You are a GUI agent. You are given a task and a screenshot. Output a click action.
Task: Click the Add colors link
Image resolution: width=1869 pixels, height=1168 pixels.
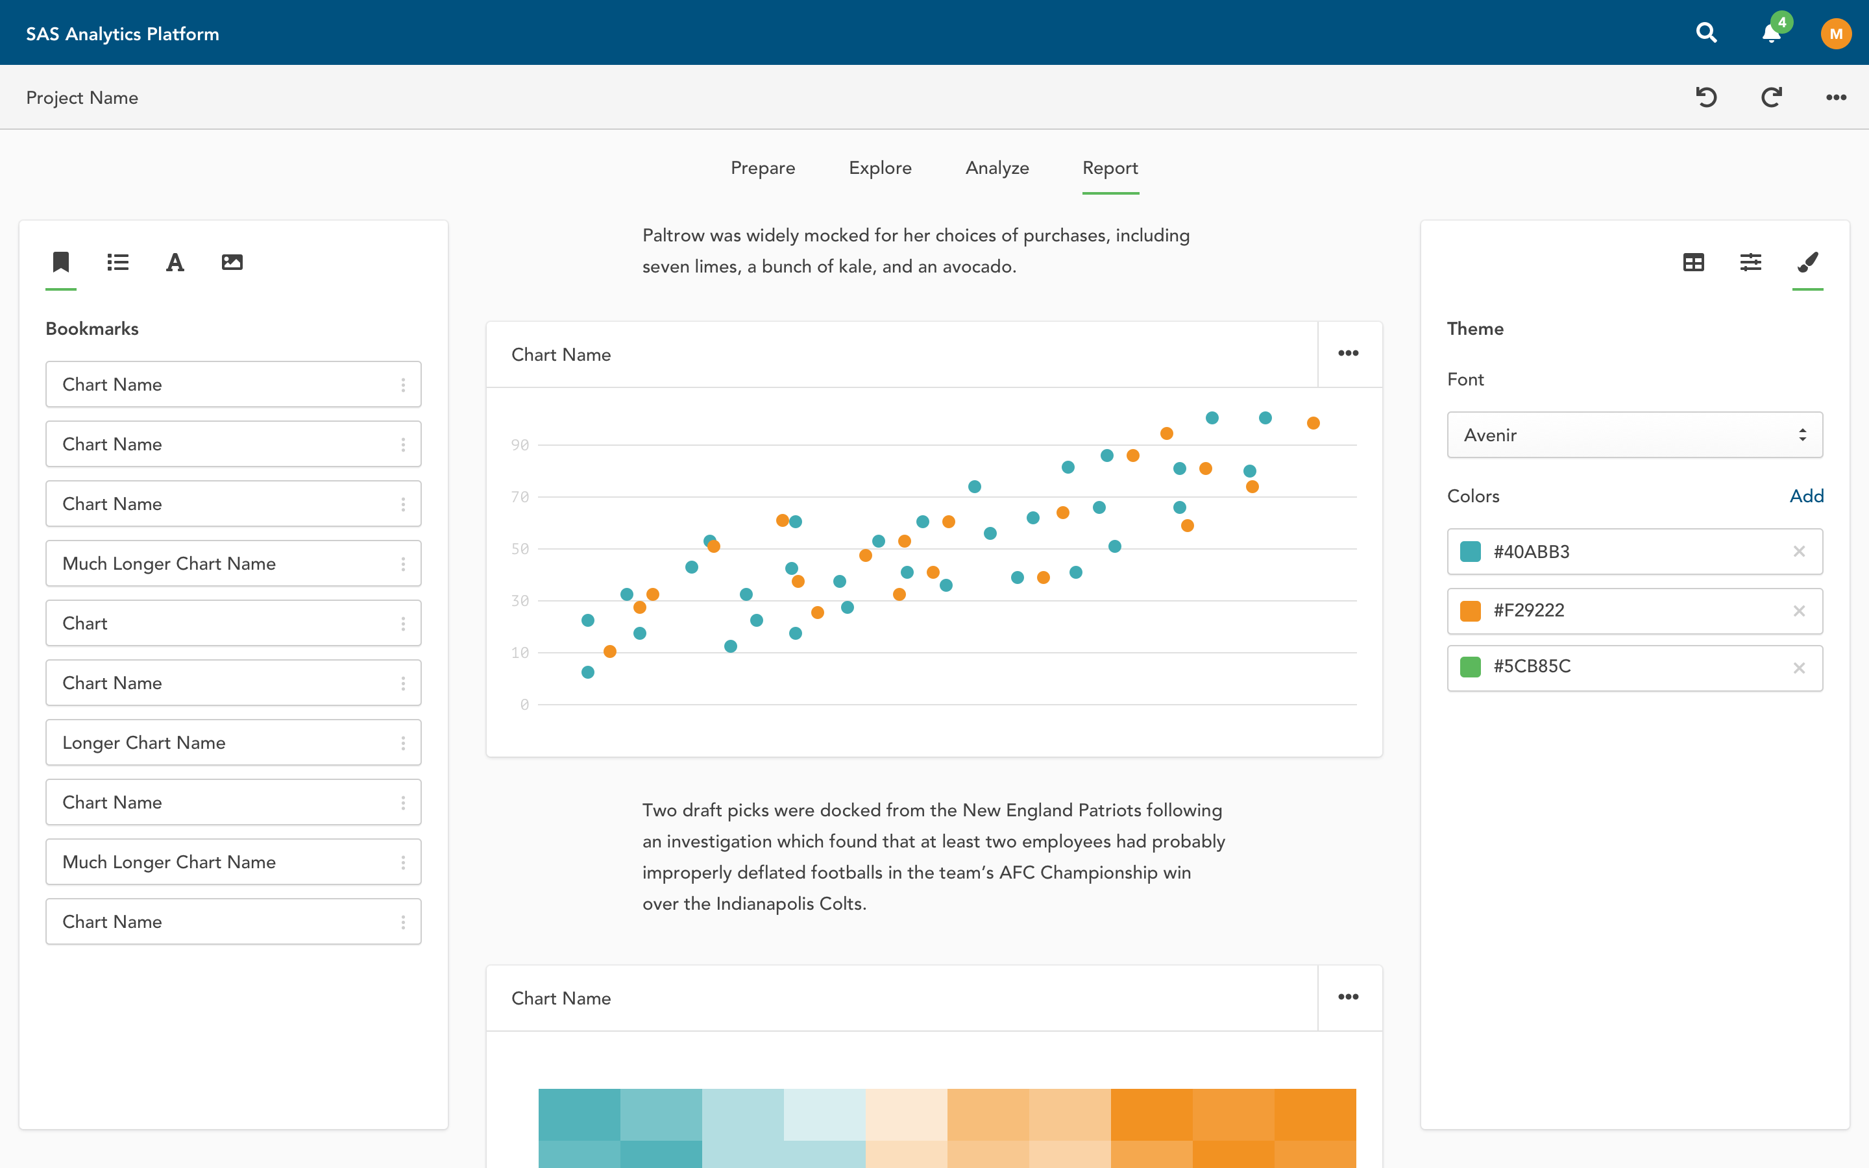1807,496
